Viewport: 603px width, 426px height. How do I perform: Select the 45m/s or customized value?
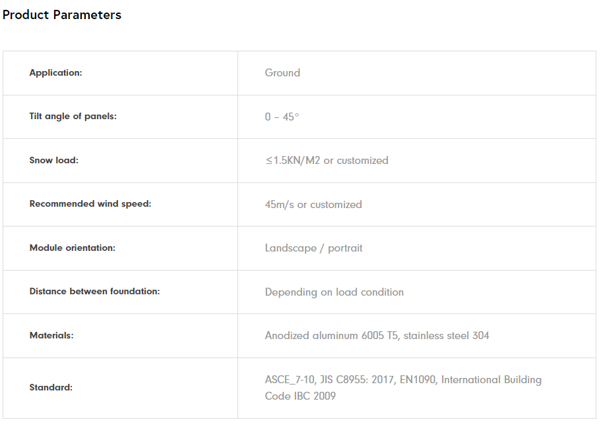313,205
